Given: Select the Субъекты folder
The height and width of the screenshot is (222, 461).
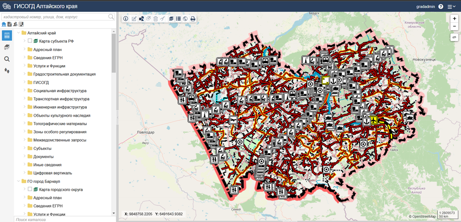Looking at the screenshot, I should (42, 148).
